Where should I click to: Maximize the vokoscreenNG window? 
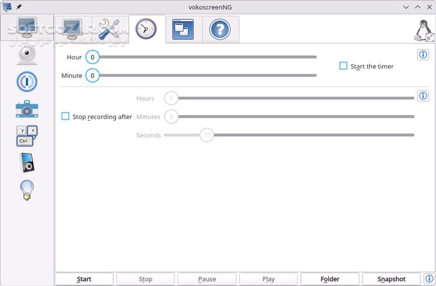pos(418,7)
